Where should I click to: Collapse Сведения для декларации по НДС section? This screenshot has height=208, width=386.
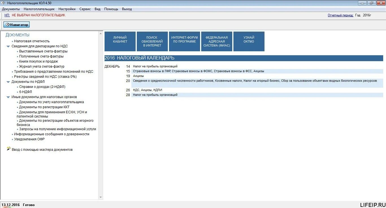[x=8, y=46]
